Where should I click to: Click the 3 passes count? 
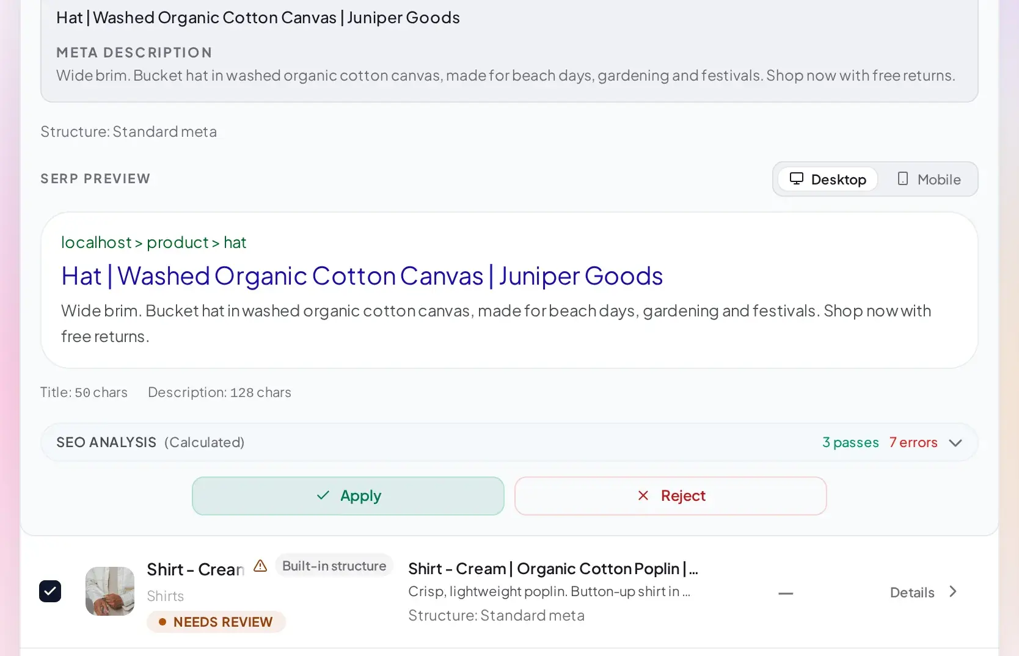coord(850,442)
